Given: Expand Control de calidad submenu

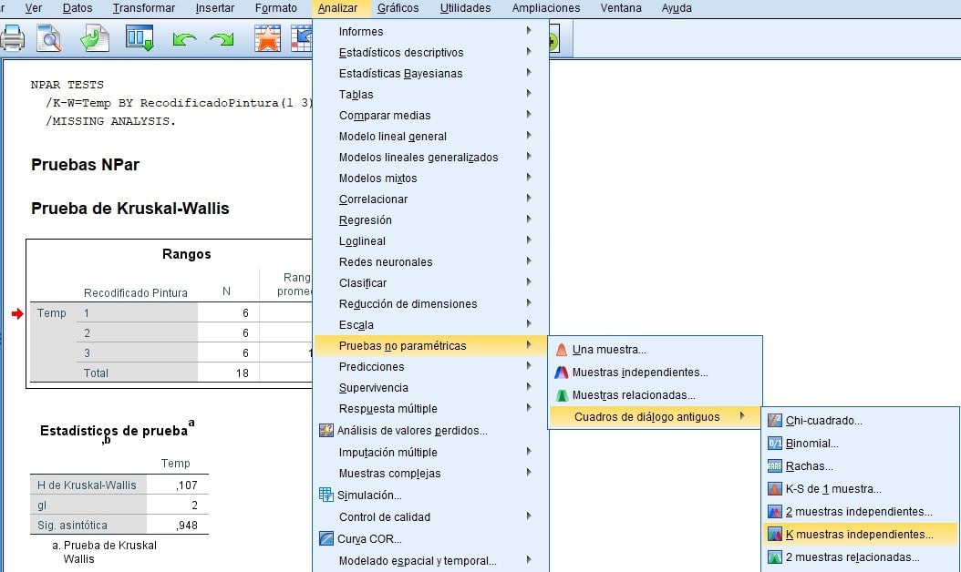Looking at the screenshot, I should click(x=430, y=516).
